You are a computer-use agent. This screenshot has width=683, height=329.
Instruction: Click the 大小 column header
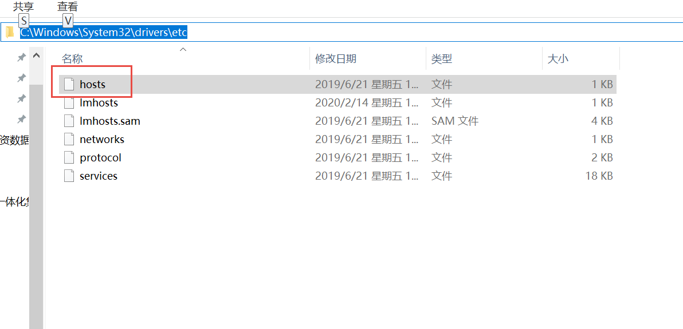[x=558, y=59]
